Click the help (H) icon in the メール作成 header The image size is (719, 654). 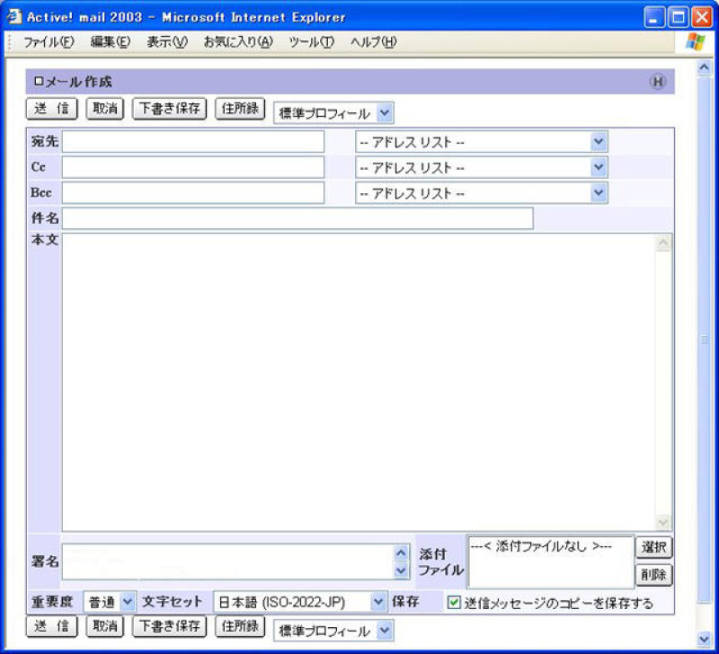click(x=658, y=82)
